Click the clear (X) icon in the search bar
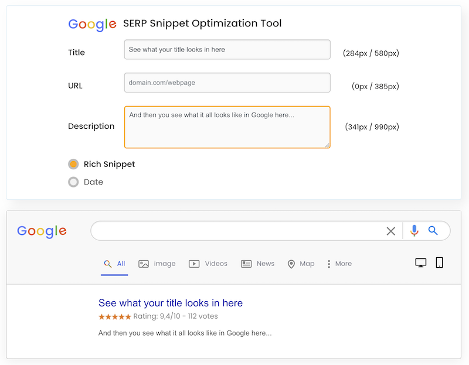The width and height of the screenshot is (469, 365). (x=390, y=231)
